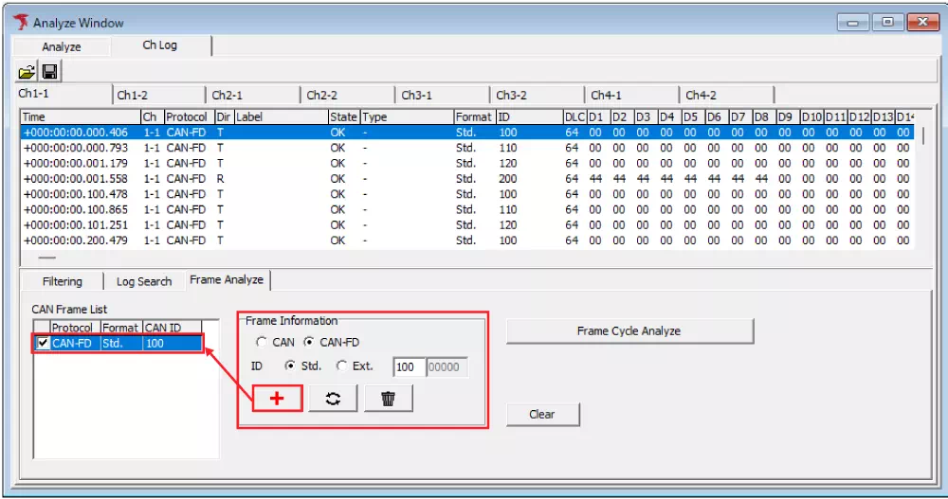Click the Label column header
The width and height of the screenshot is (948, 499).
pyautogui.click(x=282, y=116)
